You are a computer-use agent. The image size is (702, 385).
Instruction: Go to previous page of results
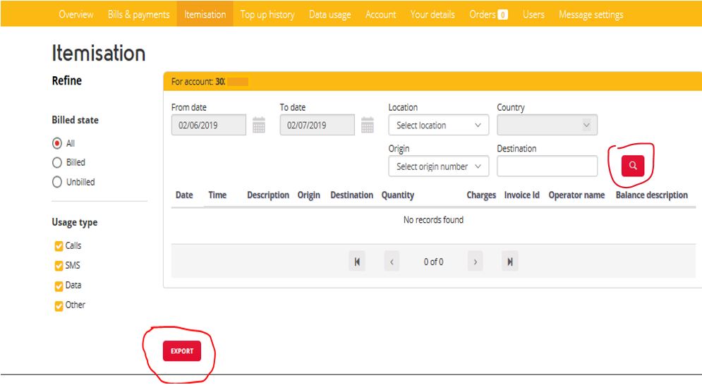point(393,262)
